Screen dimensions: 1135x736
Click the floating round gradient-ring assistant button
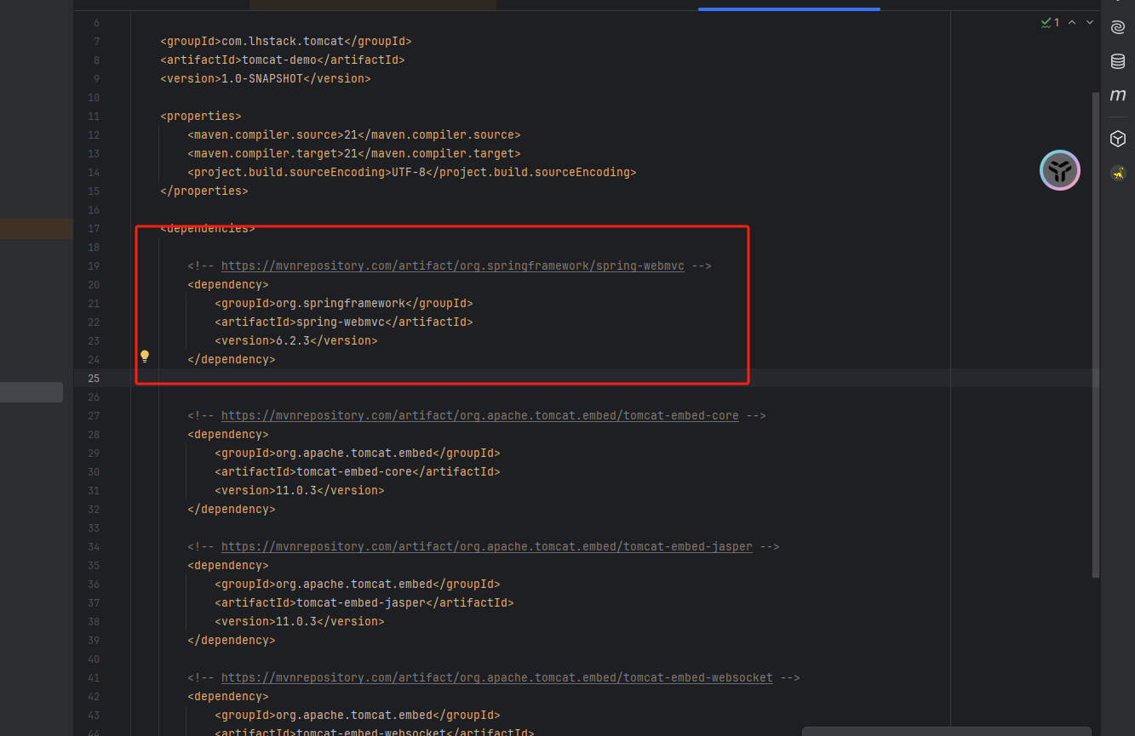click(x=1060, y=170)
